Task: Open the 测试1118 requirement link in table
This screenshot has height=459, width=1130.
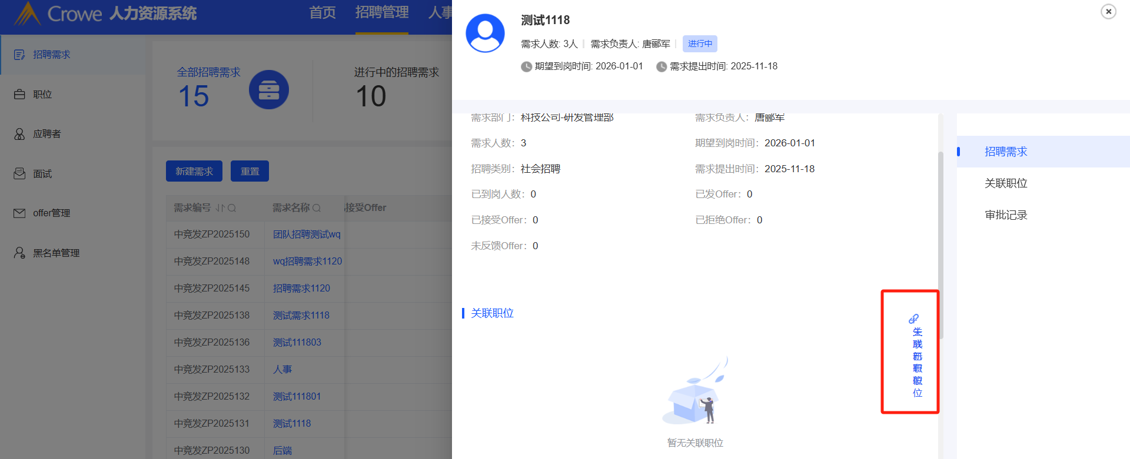Action: pyautogui.click(x=292, y=424)
